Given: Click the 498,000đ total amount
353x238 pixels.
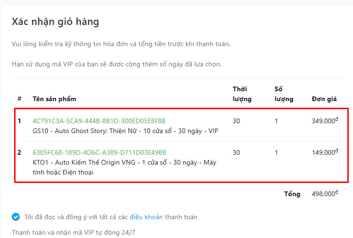Looking at the screenshot, I should 325,193.
